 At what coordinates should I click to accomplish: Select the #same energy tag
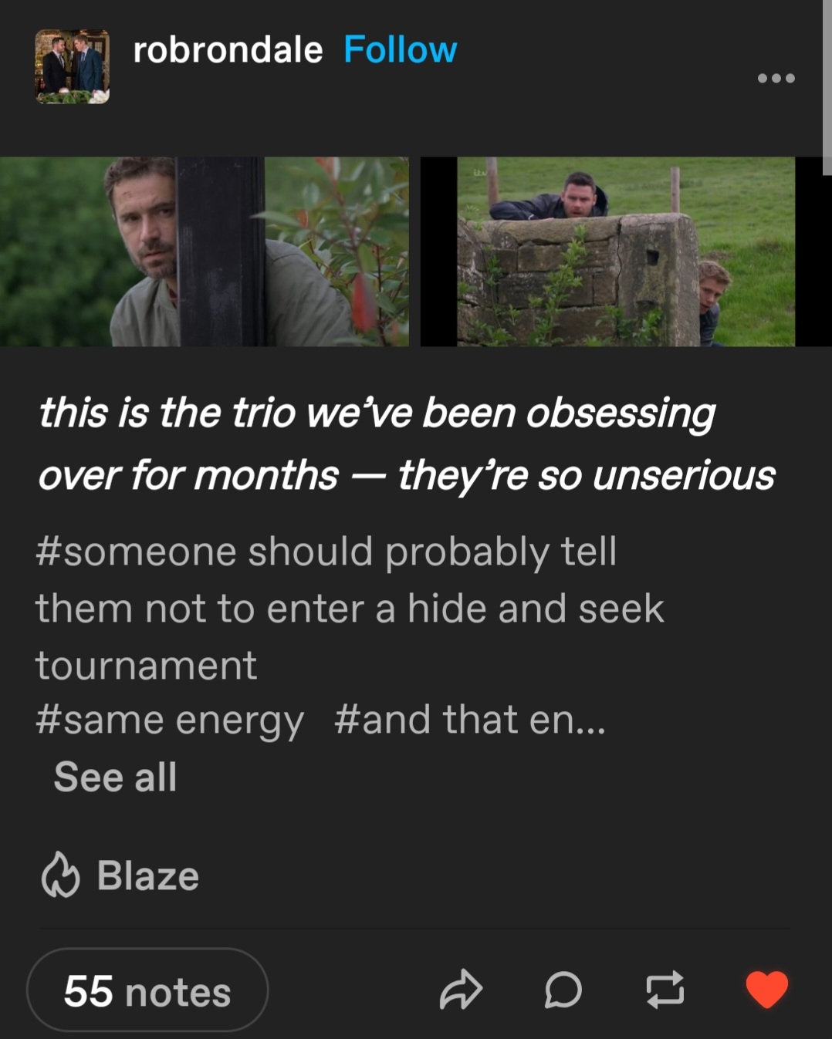pos(170,720)
